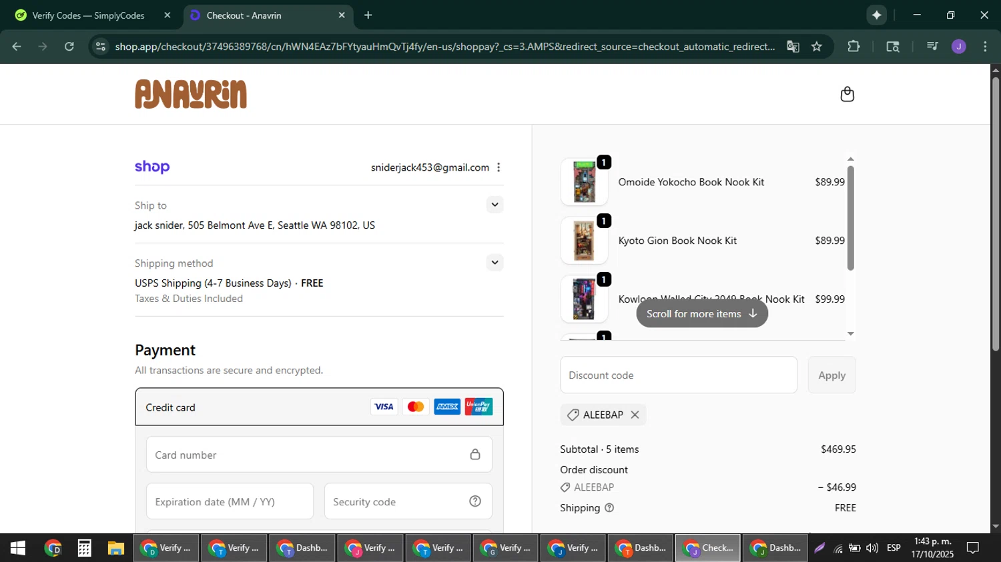Open Omoide Yokocho Book Nook Kit thumbnail
The image size is (1001, 562).
point(584,182)
